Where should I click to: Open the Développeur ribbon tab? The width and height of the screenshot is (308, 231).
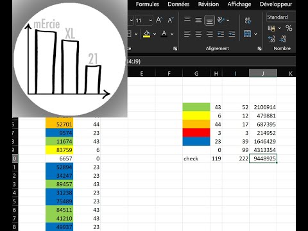click(x=276, y=4)
